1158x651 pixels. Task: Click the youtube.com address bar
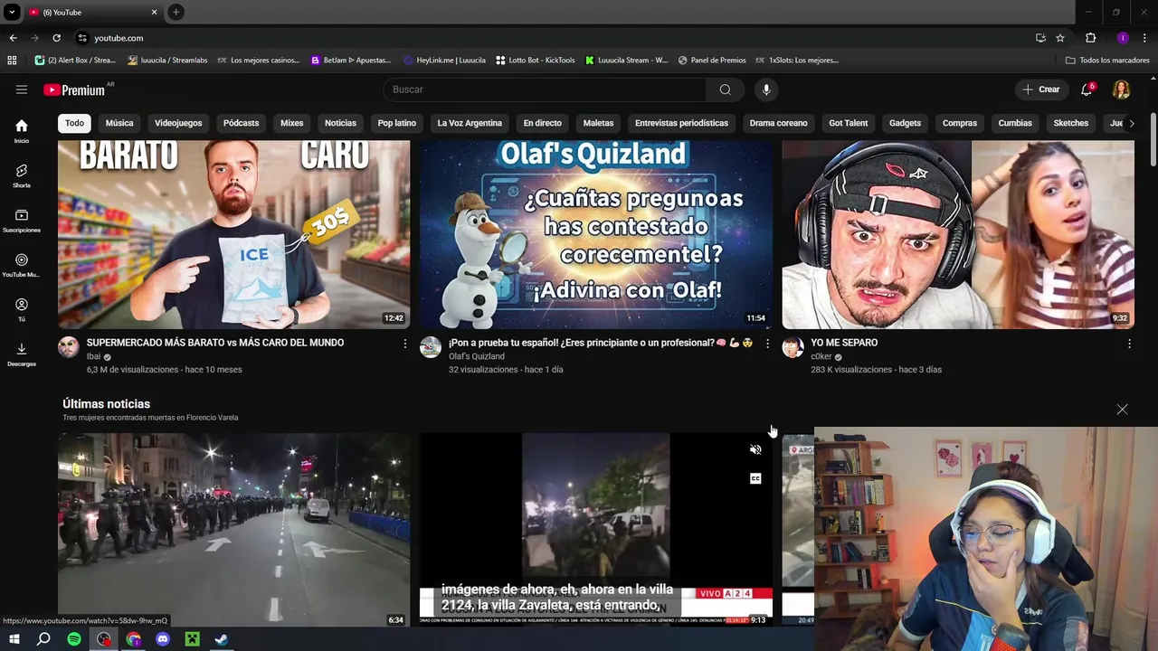pyautogui.click(x=543, y=38)
